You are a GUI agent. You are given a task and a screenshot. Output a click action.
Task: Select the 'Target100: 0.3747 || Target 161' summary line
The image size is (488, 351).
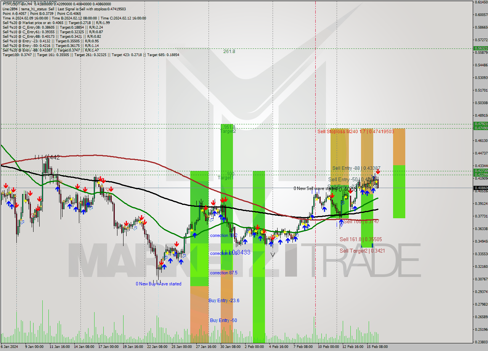91,55
